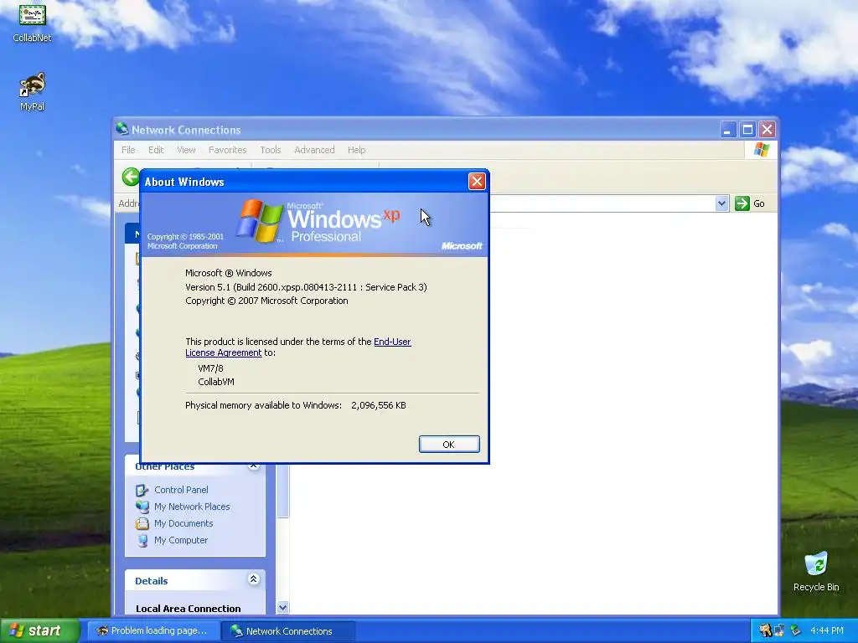Click the sidebar vertical scrollbar thumb

click(283, 491)
